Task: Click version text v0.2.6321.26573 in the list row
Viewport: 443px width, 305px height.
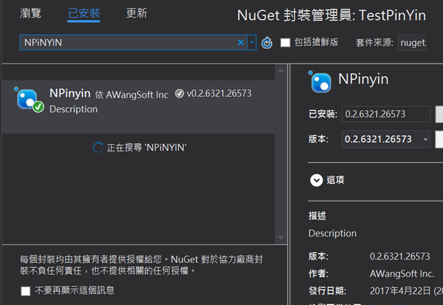Action: point(219,93)
